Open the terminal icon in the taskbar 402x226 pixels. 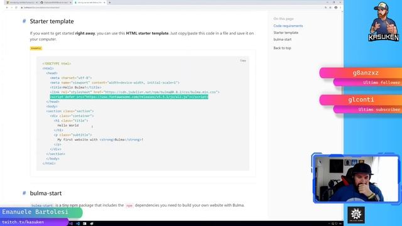[x=85, y=223]
